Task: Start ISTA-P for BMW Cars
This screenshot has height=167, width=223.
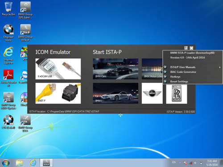Action: point(116,69)
